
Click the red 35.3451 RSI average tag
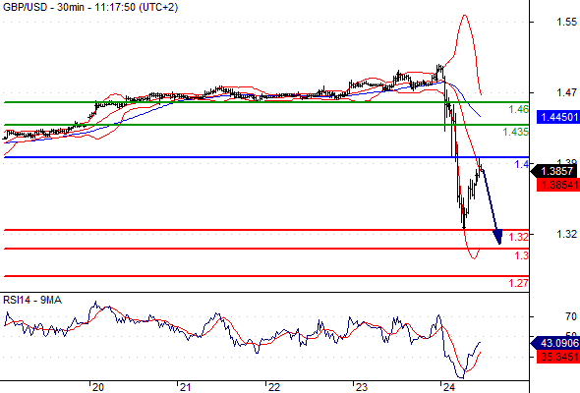pyautogui.click(x=558, y=357)
